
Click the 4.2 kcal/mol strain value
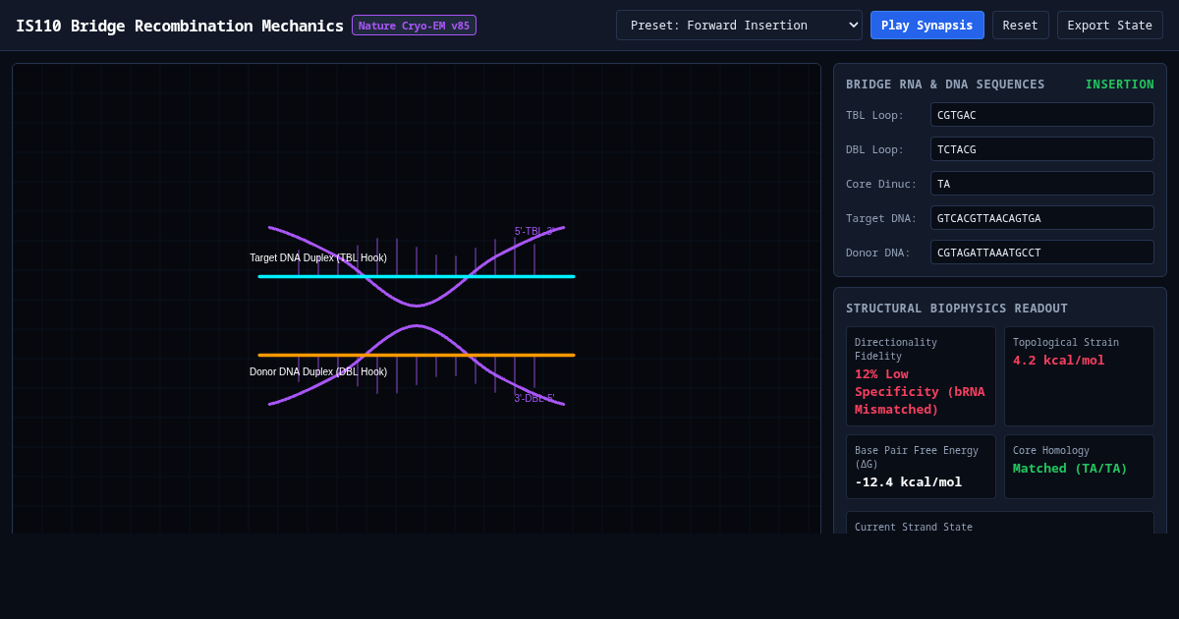pos(1059,361)
